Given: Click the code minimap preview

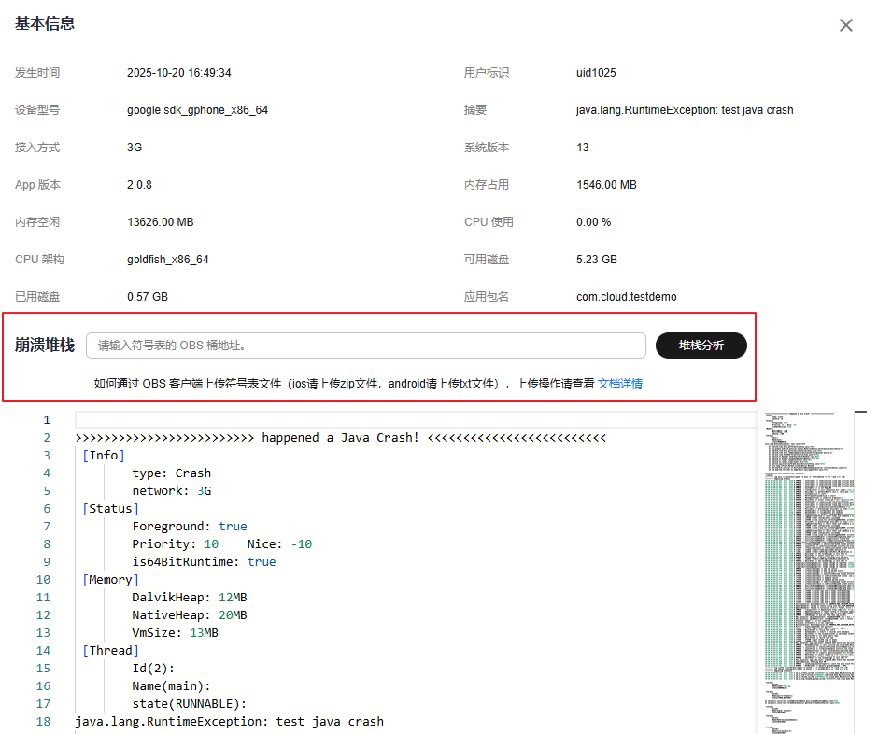Looking at the screenshot, I should point(807,572).
